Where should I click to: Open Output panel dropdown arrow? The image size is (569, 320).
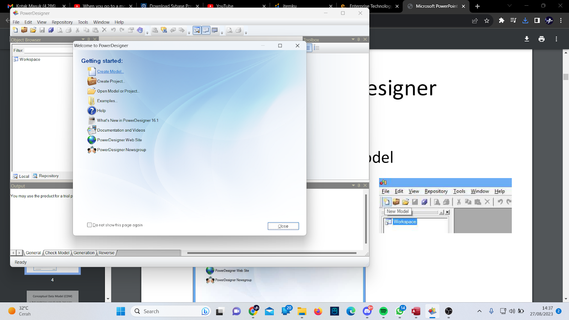tap(353, 185)
